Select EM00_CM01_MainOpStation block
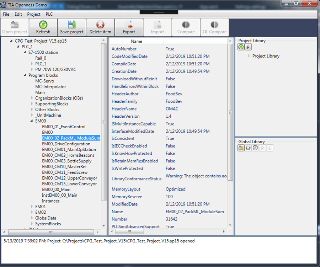 [x=69, y=149]
